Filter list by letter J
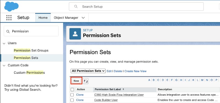The height and width of the screenshot is (103, 220). [189, 80]
